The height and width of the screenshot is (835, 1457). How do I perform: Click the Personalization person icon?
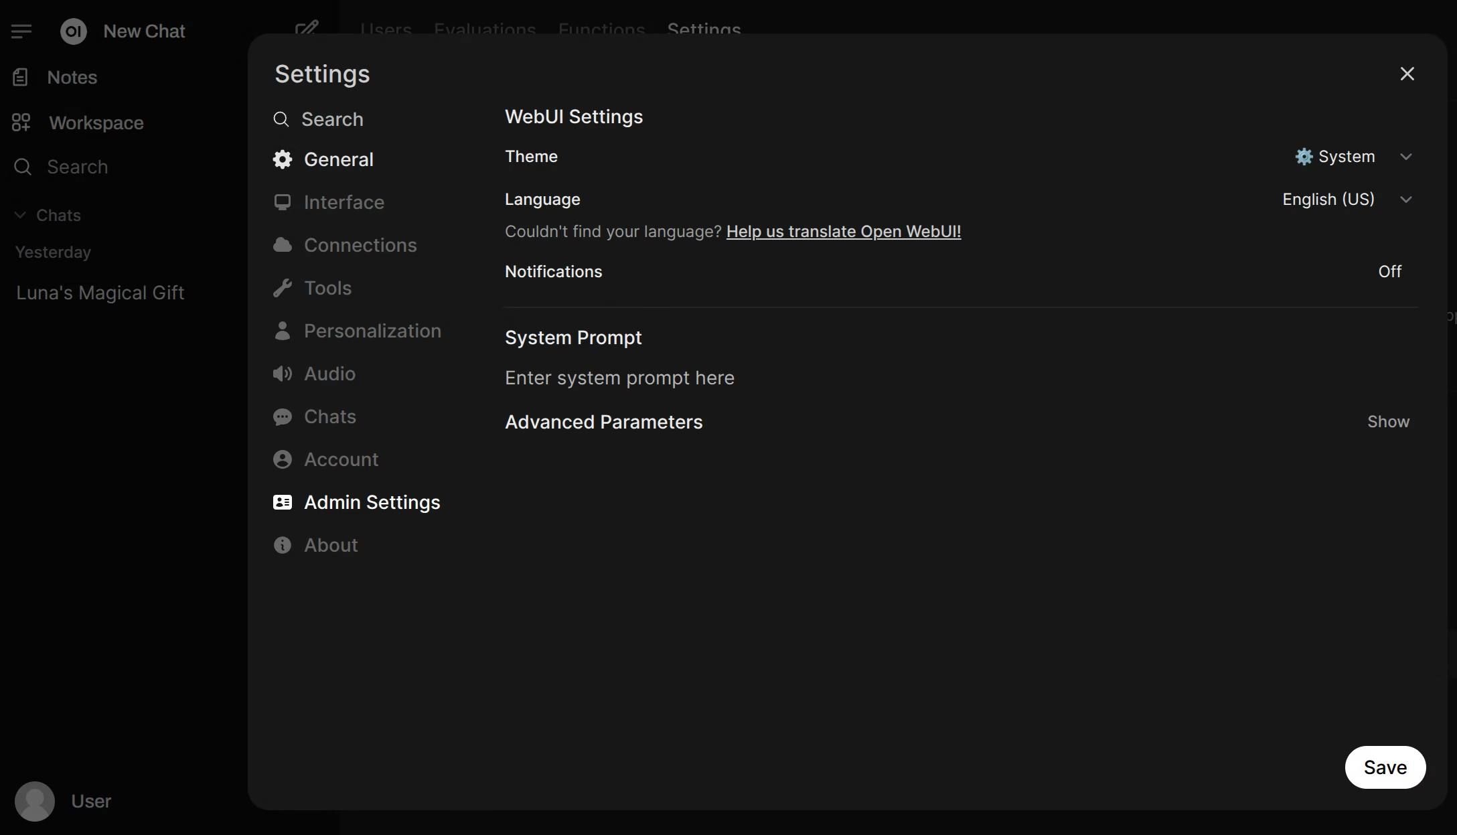(x=283, y=331)
